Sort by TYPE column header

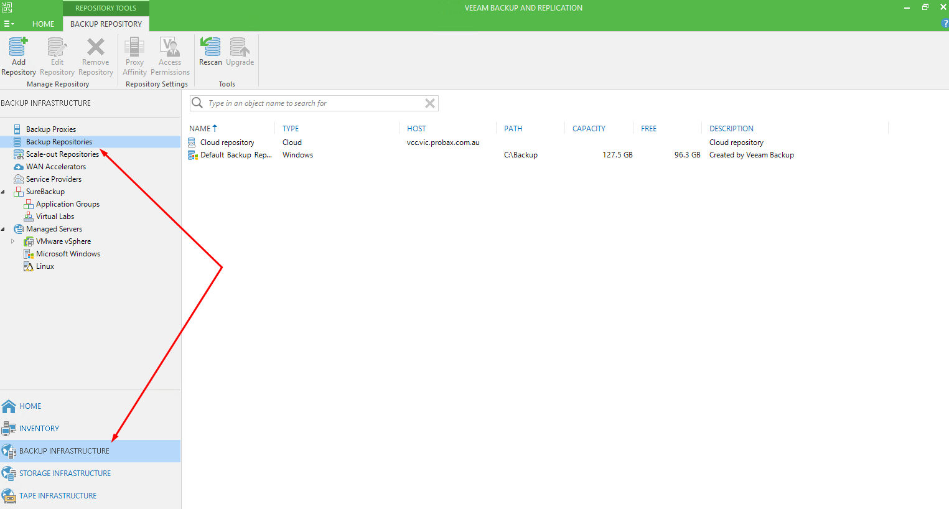(x=291, y=129)
